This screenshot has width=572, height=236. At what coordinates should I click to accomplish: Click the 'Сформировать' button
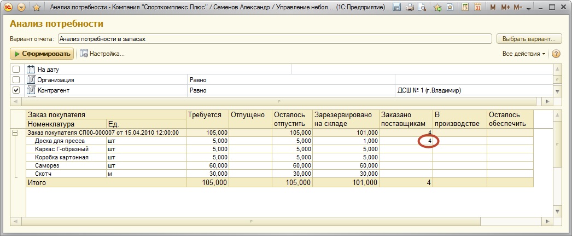pyautogui.click(x=42, y=54)
